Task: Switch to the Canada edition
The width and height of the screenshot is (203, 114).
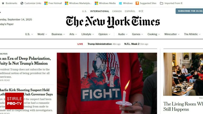Action: 117,11
